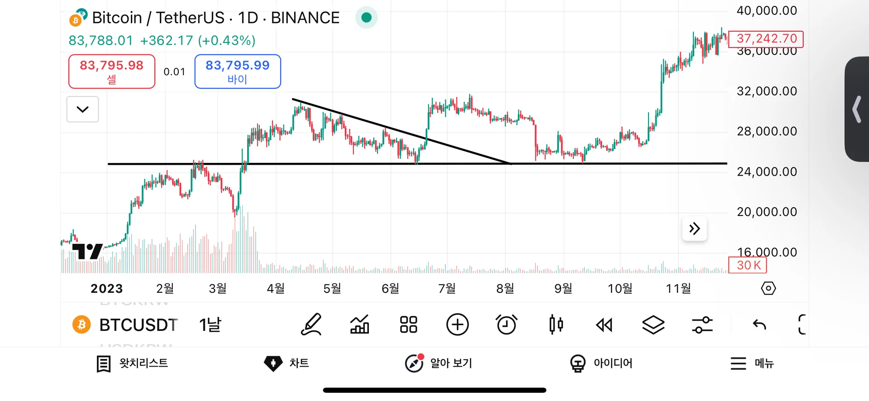Tap the add symbol plus icon

458,325
